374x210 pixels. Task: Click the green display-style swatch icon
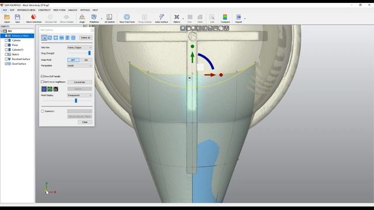coord(50,89)
